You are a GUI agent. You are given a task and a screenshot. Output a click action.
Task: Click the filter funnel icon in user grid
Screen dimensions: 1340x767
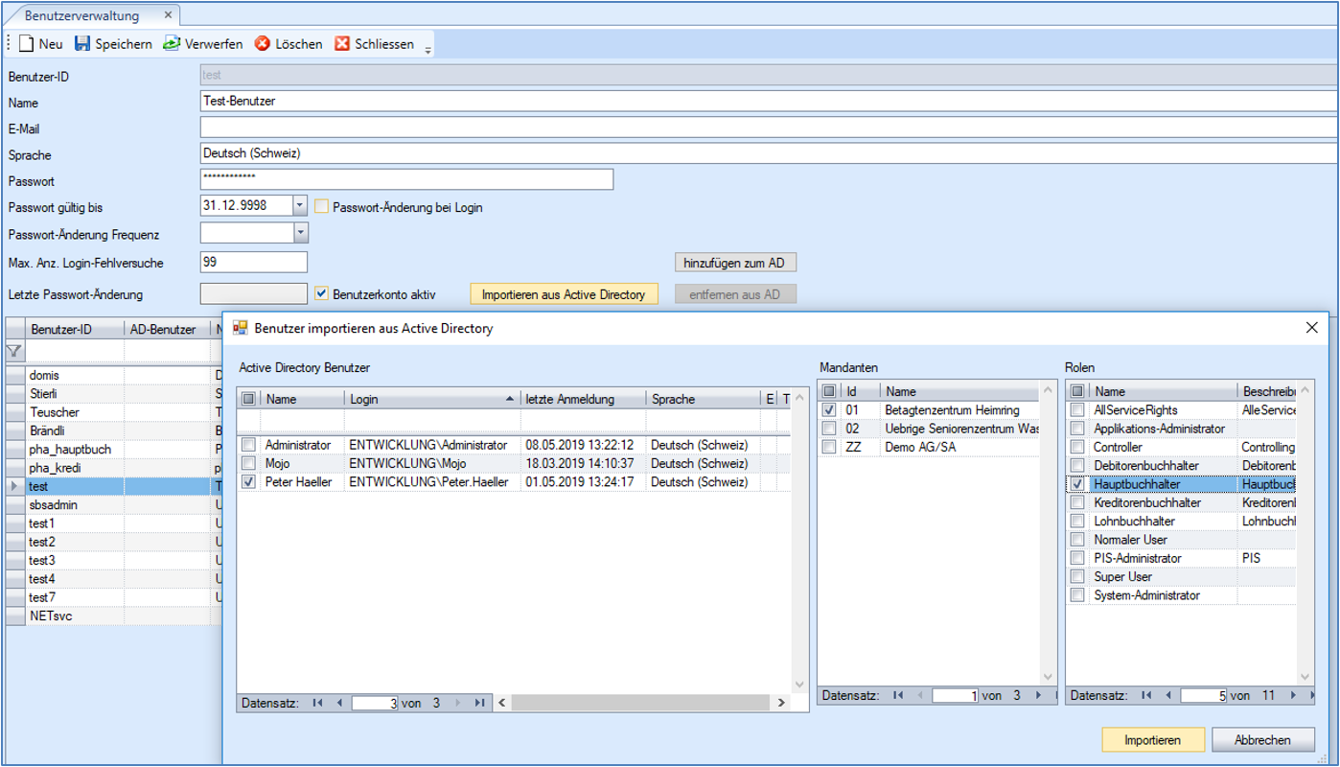(14, 352)
